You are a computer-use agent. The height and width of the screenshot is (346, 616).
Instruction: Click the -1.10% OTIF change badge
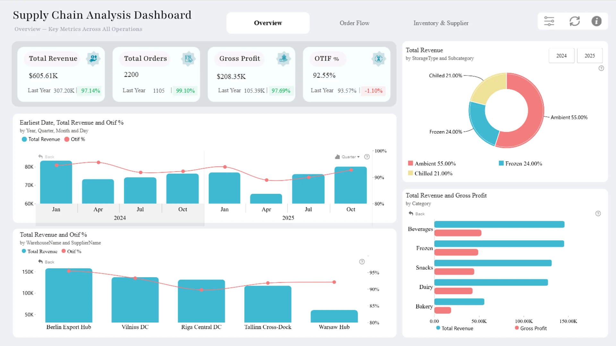click(x=373, y=91)
